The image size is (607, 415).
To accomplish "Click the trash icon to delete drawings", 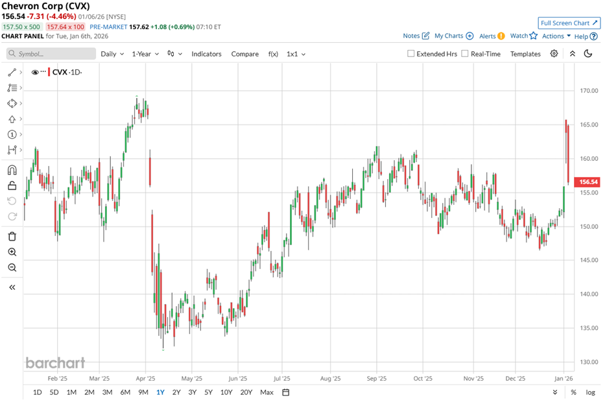I will point(12,236).
